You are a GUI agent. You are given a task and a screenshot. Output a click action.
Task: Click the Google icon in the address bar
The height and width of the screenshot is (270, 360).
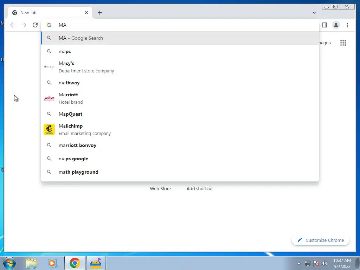coord(49,25)
